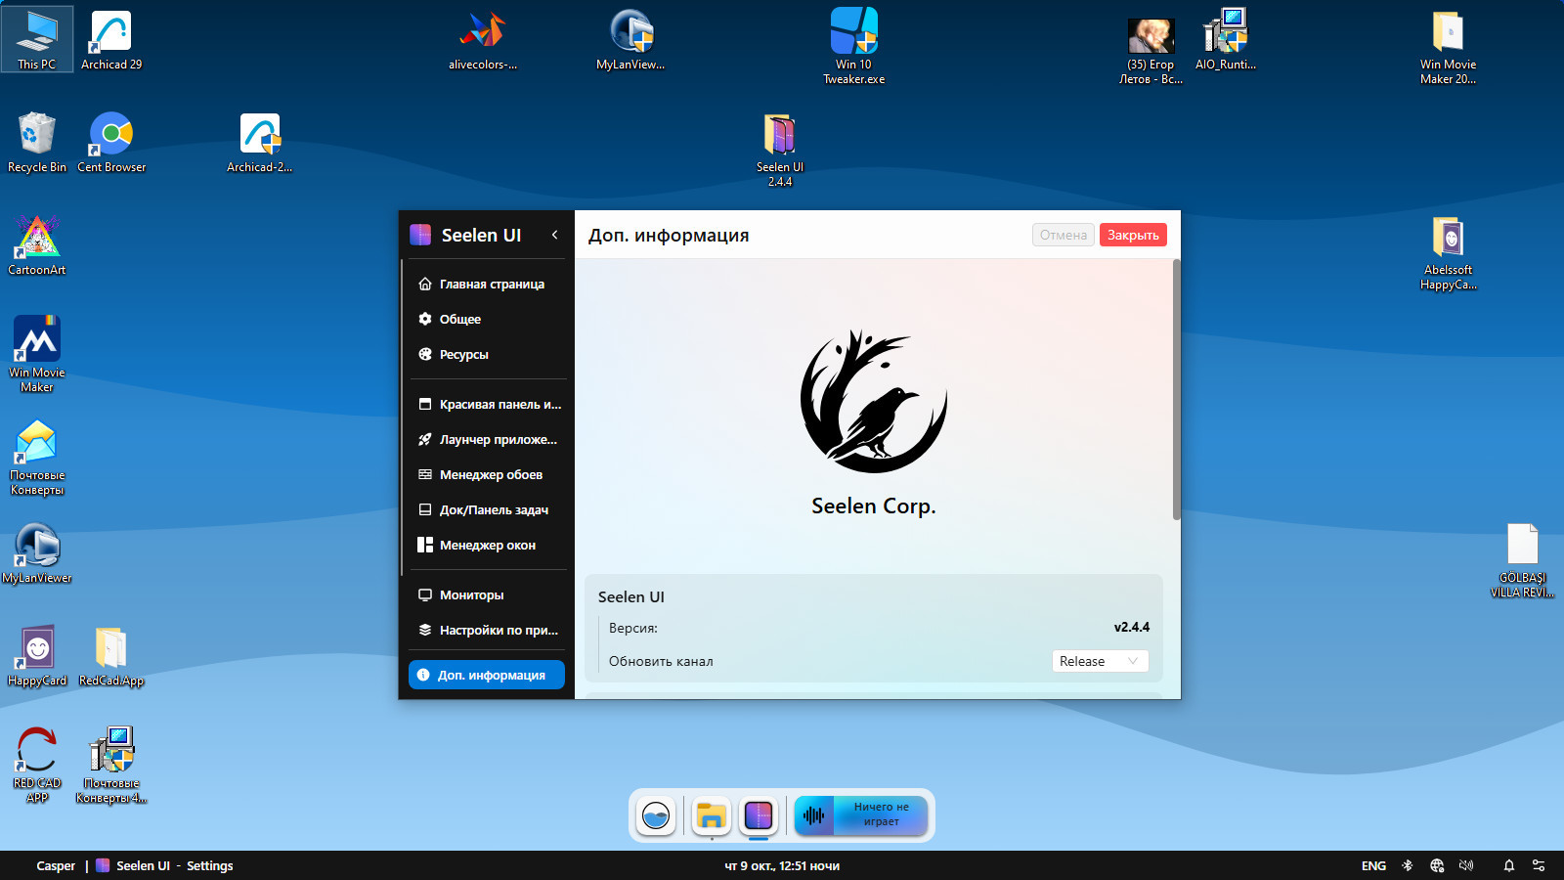Select Win 10 Tweaker.exe icon

pyautogui.click(x=854, y=46)
